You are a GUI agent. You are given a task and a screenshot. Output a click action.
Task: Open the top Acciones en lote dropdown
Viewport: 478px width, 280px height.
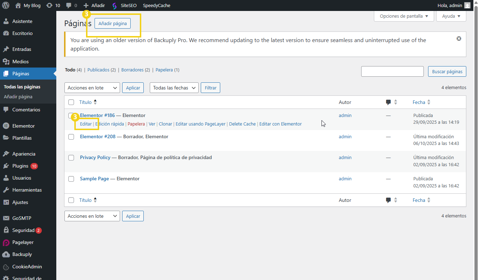click(x=92, y=88)
